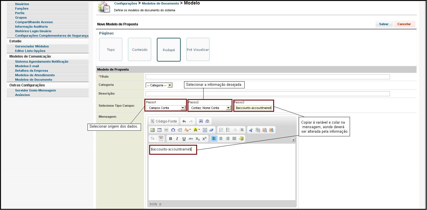Paste content using the clipboard icon
427x210 pixels.
pos(265,130)
